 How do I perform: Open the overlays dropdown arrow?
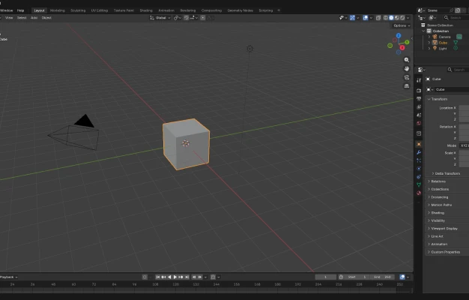pos(371,18)
